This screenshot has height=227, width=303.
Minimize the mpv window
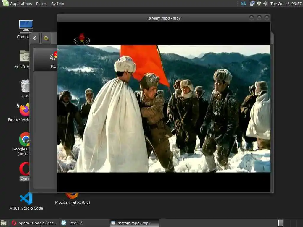click(252, 18)
